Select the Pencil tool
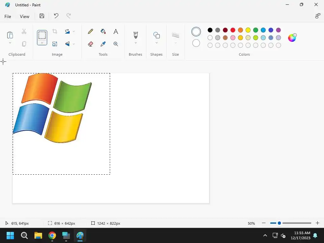This screenshot has height=243, width=324. (90, 31)
